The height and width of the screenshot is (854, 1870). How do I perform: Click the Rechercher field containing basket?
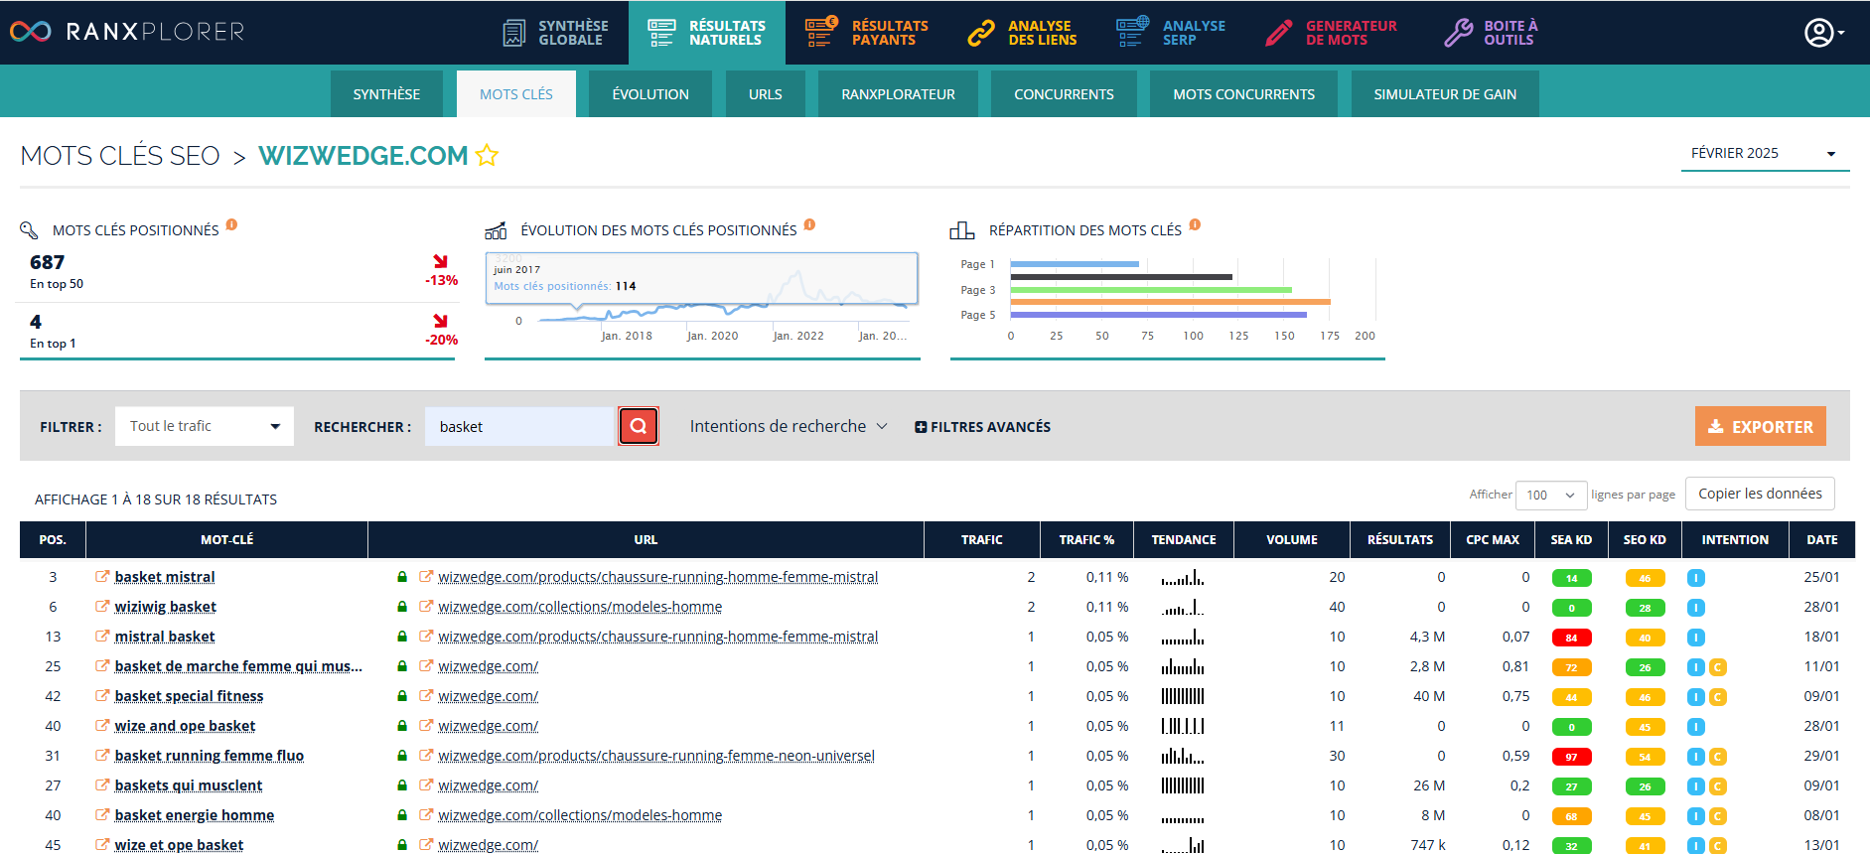click(x=519, y=426)
